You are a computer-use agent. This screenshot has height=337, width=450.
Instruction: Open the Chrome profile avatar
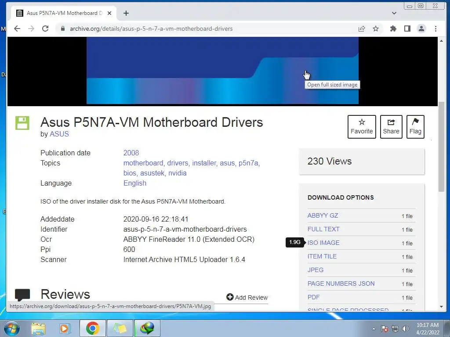pyautogui.click(x=421, y=29)
